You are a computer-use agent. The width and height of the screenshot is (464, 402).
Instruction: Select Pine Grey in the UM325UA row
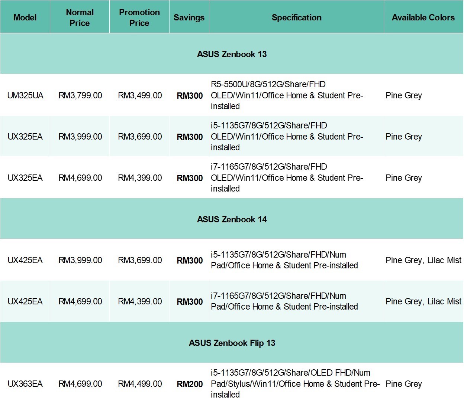(x=404, y=95)
